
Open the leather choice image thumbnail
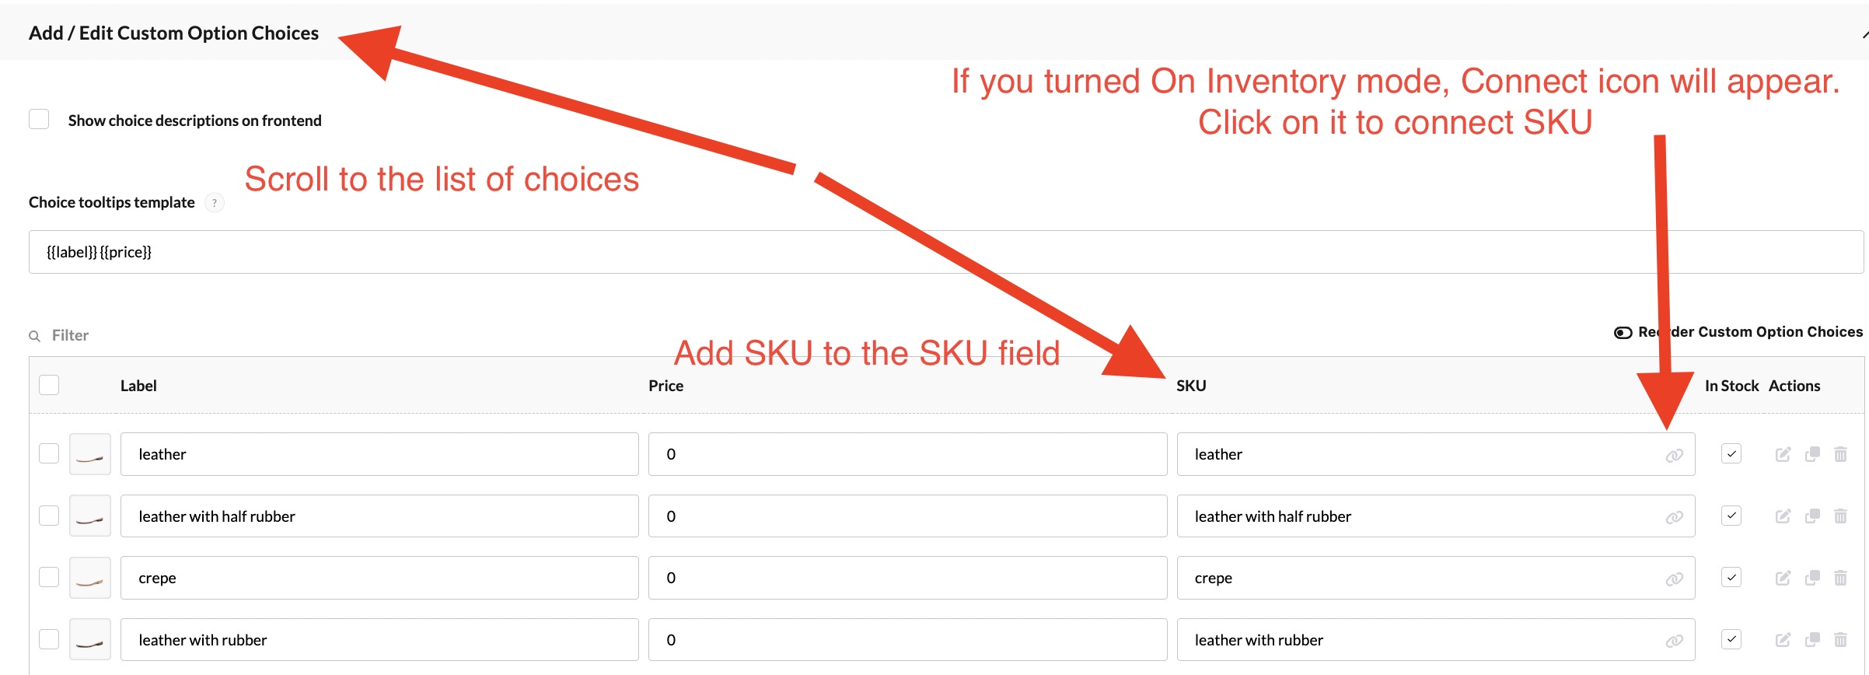tap(90, 454)
